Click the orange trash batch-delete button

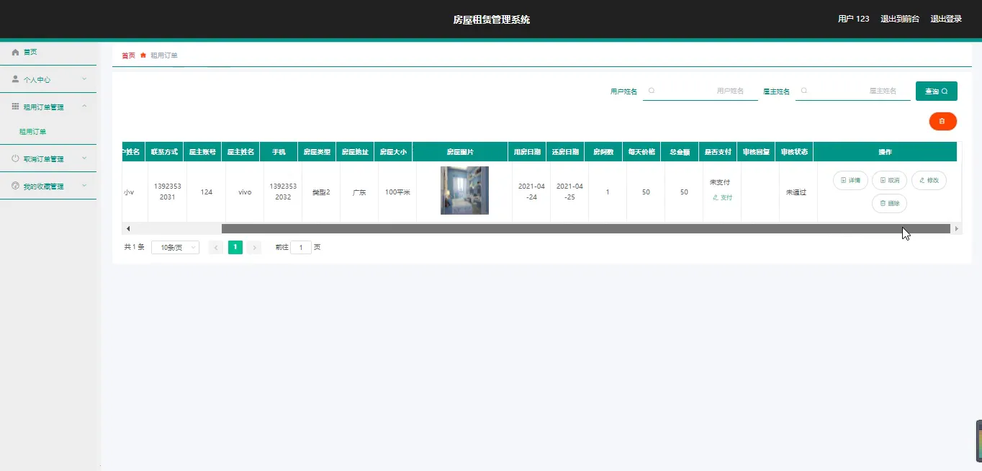[942, 122]
